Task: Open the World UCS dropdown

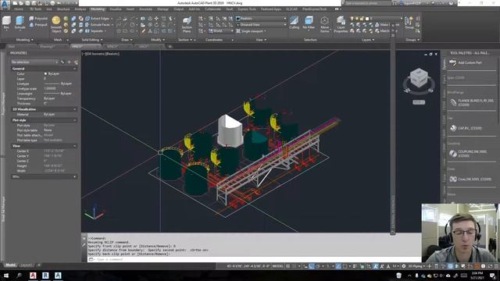Action: click(x=221, y=31)
